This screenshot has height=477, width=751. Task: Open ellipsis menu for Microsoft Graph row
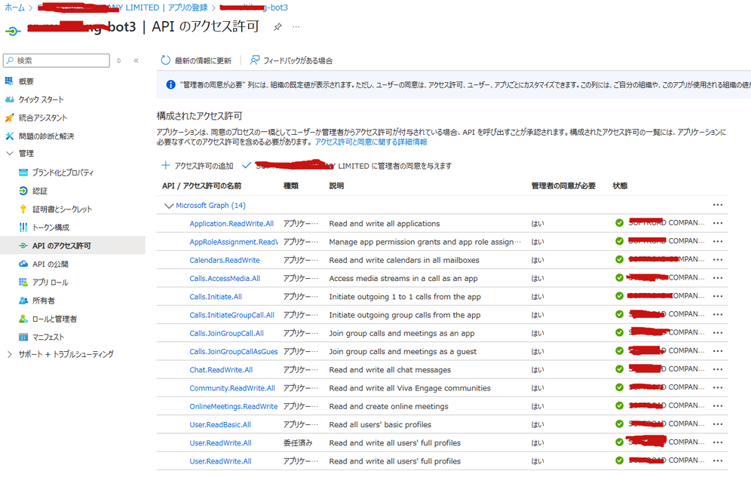[718, 205]
